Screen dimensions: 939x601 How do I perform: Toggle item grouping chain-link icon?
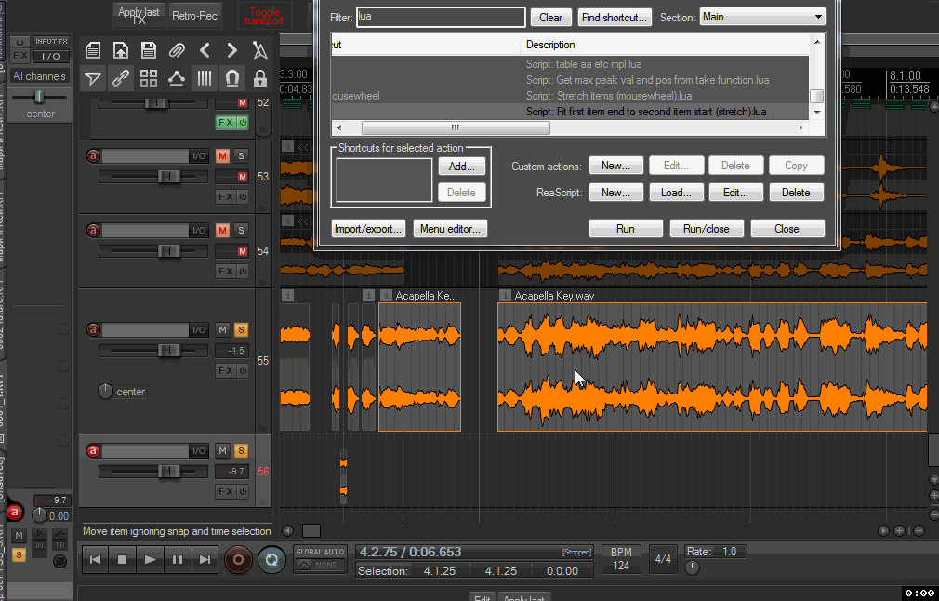[120, 78]
